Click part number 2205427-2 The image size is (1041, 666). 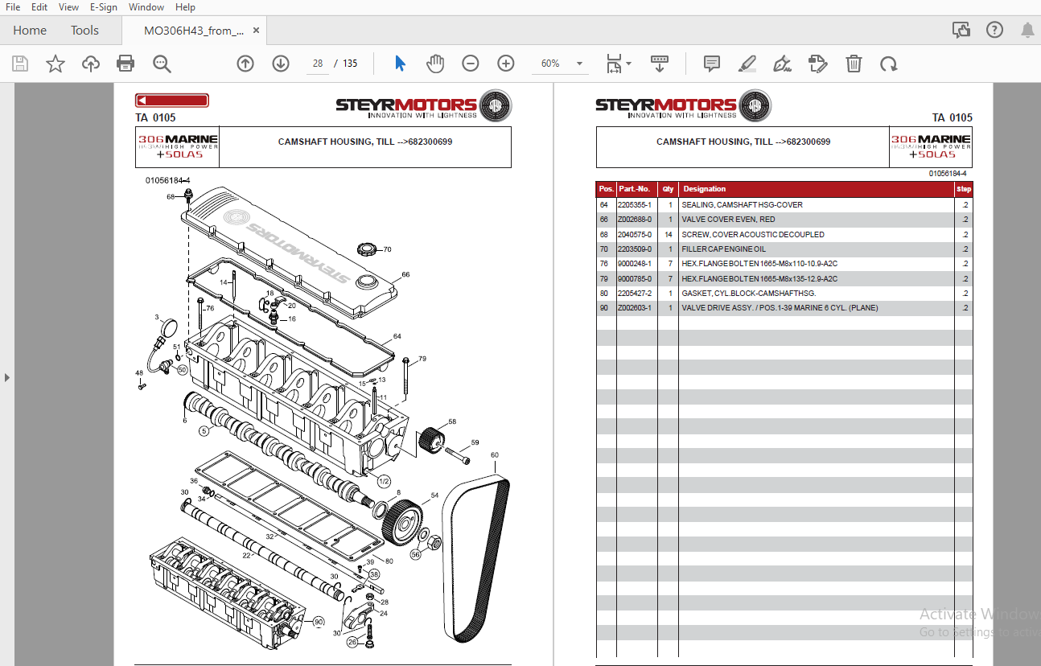point(635,294)
